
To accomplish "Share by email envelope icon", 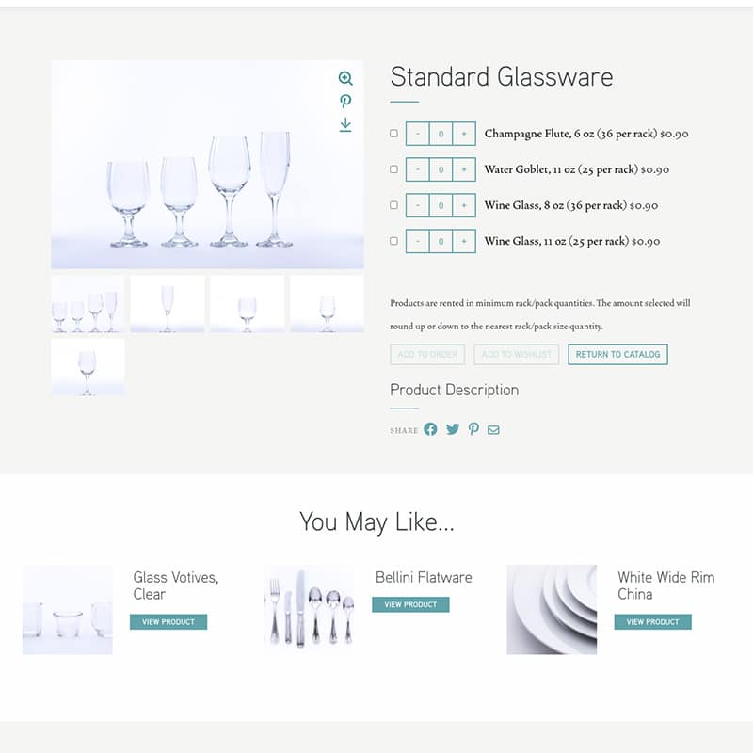I will (x=493, y=430).
